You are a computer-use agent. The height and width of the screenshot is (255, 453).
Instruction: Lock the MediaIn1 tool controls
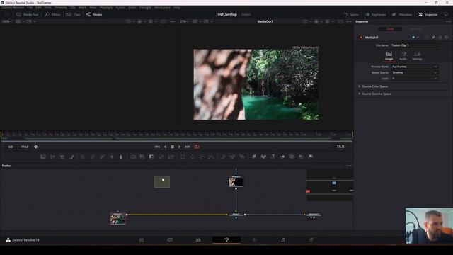click(x=440, y=38)
